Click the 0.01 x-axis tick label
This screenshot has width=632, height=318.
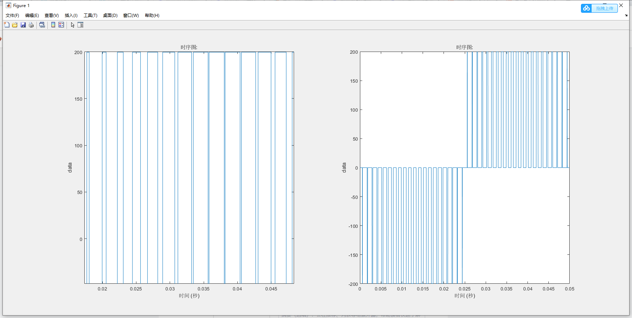click(402, 289)
